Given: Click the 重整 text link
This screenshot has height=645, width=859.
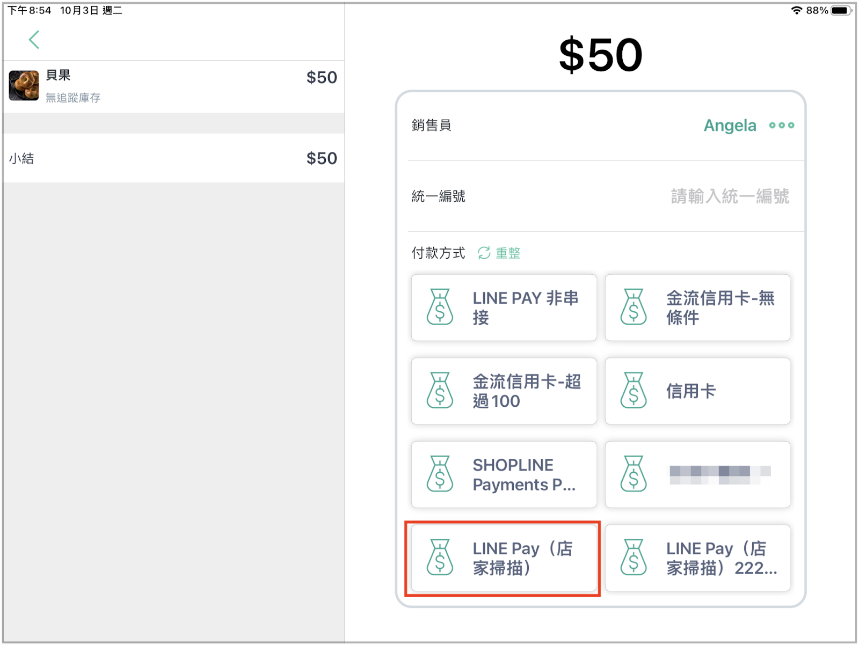Looking at the screenshot, I should [508, 253].
